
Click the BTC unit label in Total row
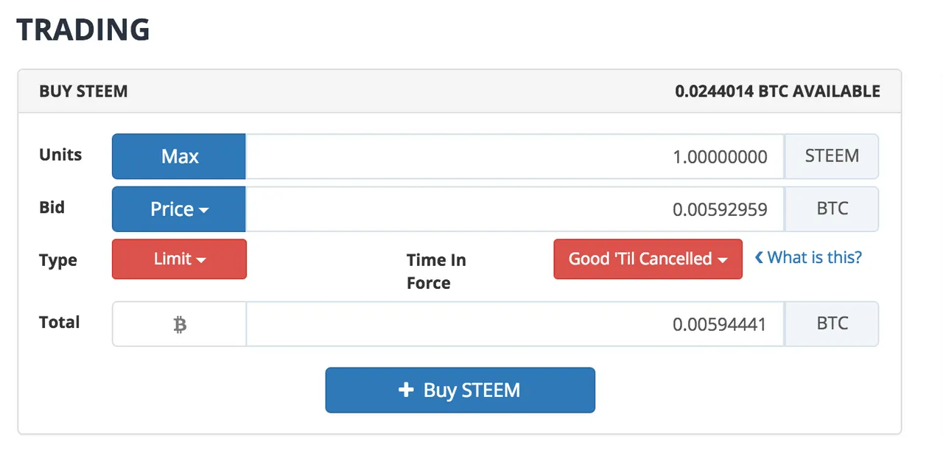click(x=832, y=324)
